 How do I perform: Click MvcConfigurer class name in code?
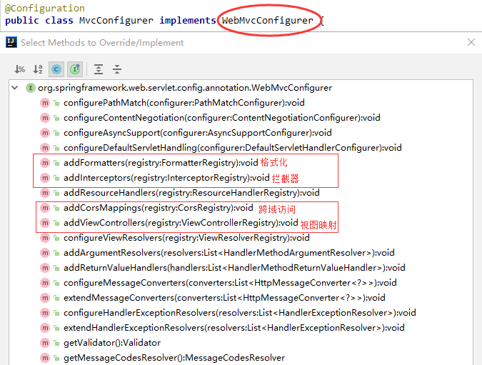[x=116, y=21]
